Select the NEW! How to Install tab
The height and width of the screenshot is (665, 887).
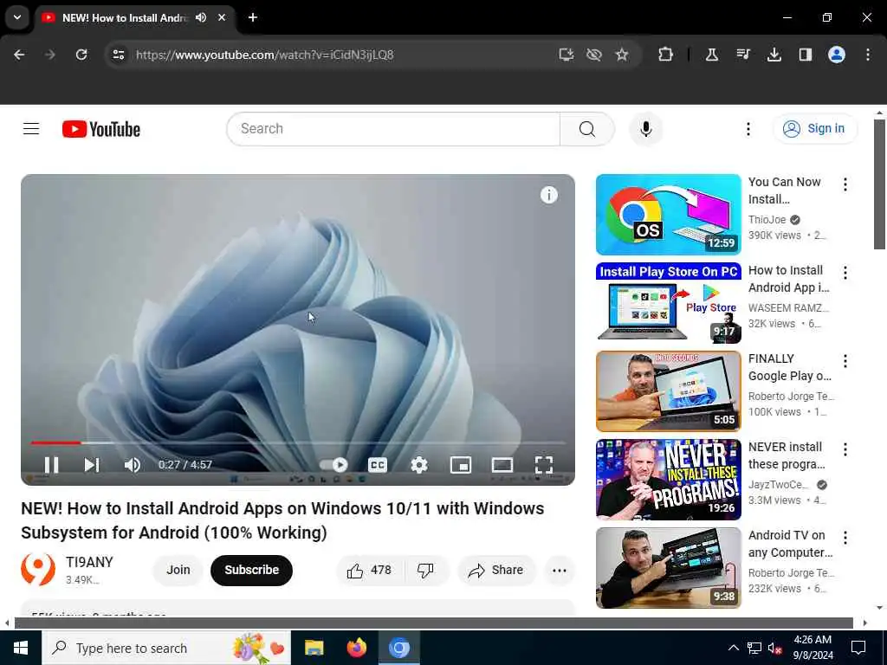(x=125, y=17)
